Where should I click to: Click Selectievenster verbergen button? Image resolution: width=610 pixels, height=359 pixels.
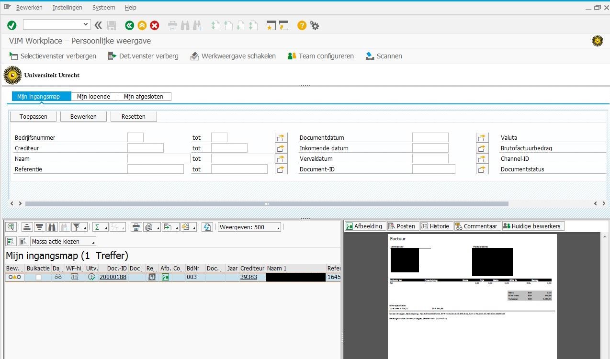[53, 56]
